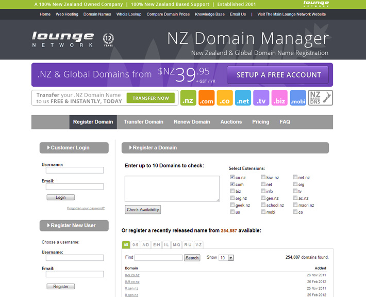Expand the Register New User section header

click(74, 226)
